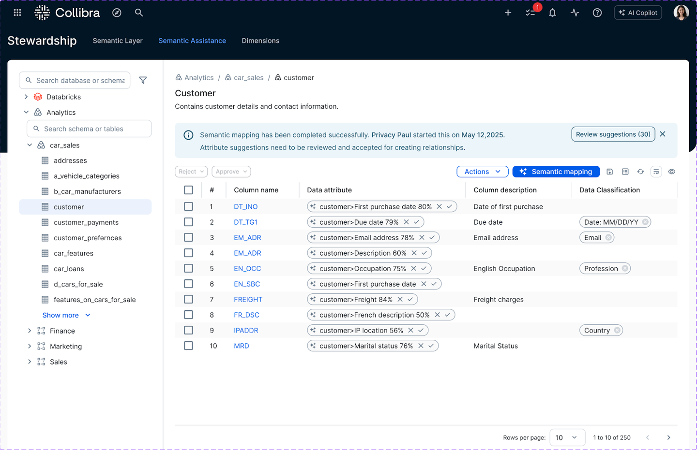Open the tasks checklist icon with badge
The width and height of the screenshot is (697, 450).
click(x=530, y=13)
